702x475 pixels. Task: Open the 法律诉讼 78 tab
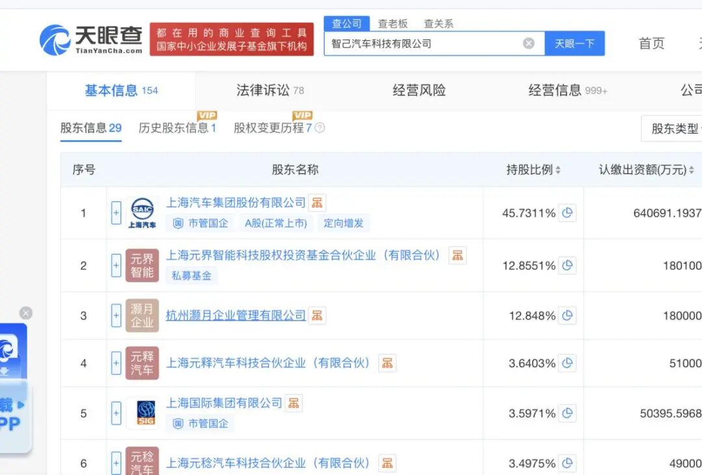point(270,90)
